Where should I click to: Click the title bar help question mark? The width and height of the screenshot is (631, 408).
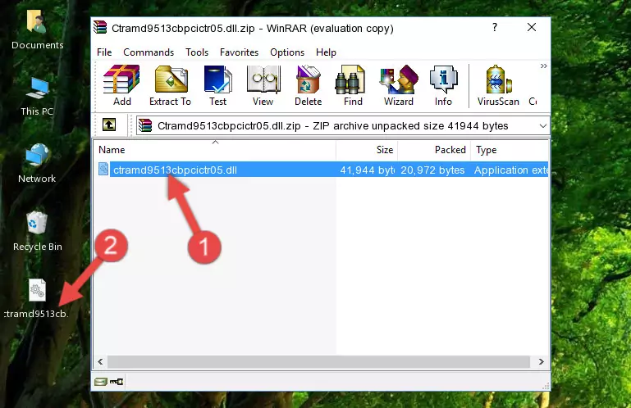[495, 27]
